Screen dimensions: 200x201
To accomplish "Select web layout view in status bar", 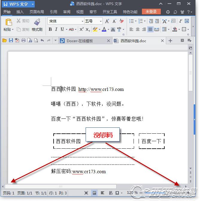I will 110,193.
